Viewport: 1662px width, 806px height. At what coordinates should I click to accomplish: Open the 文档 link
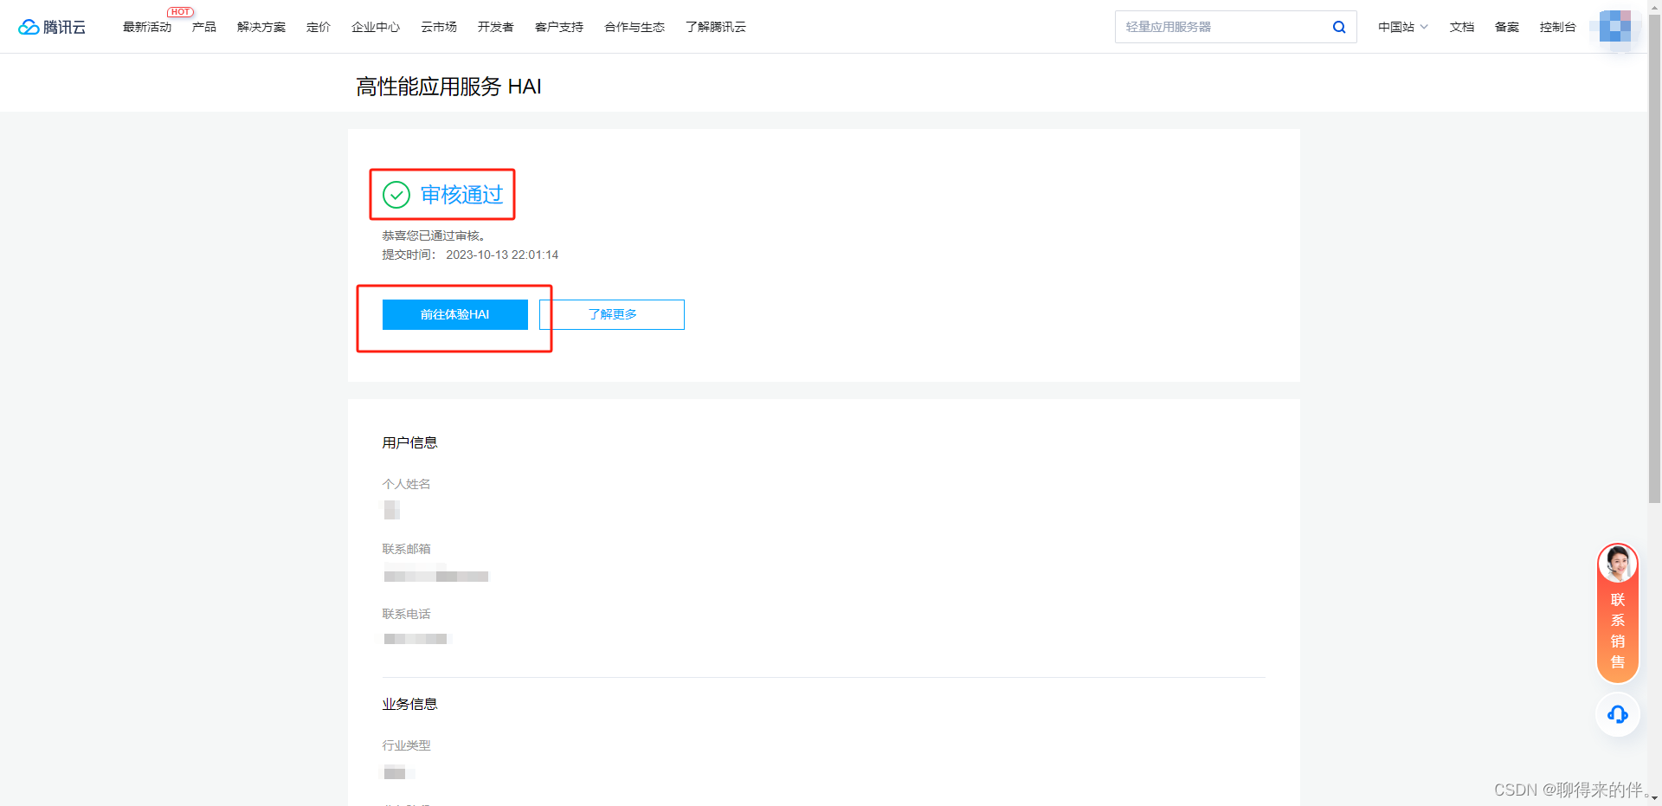pyautogui.click(x=1462, y=27)
